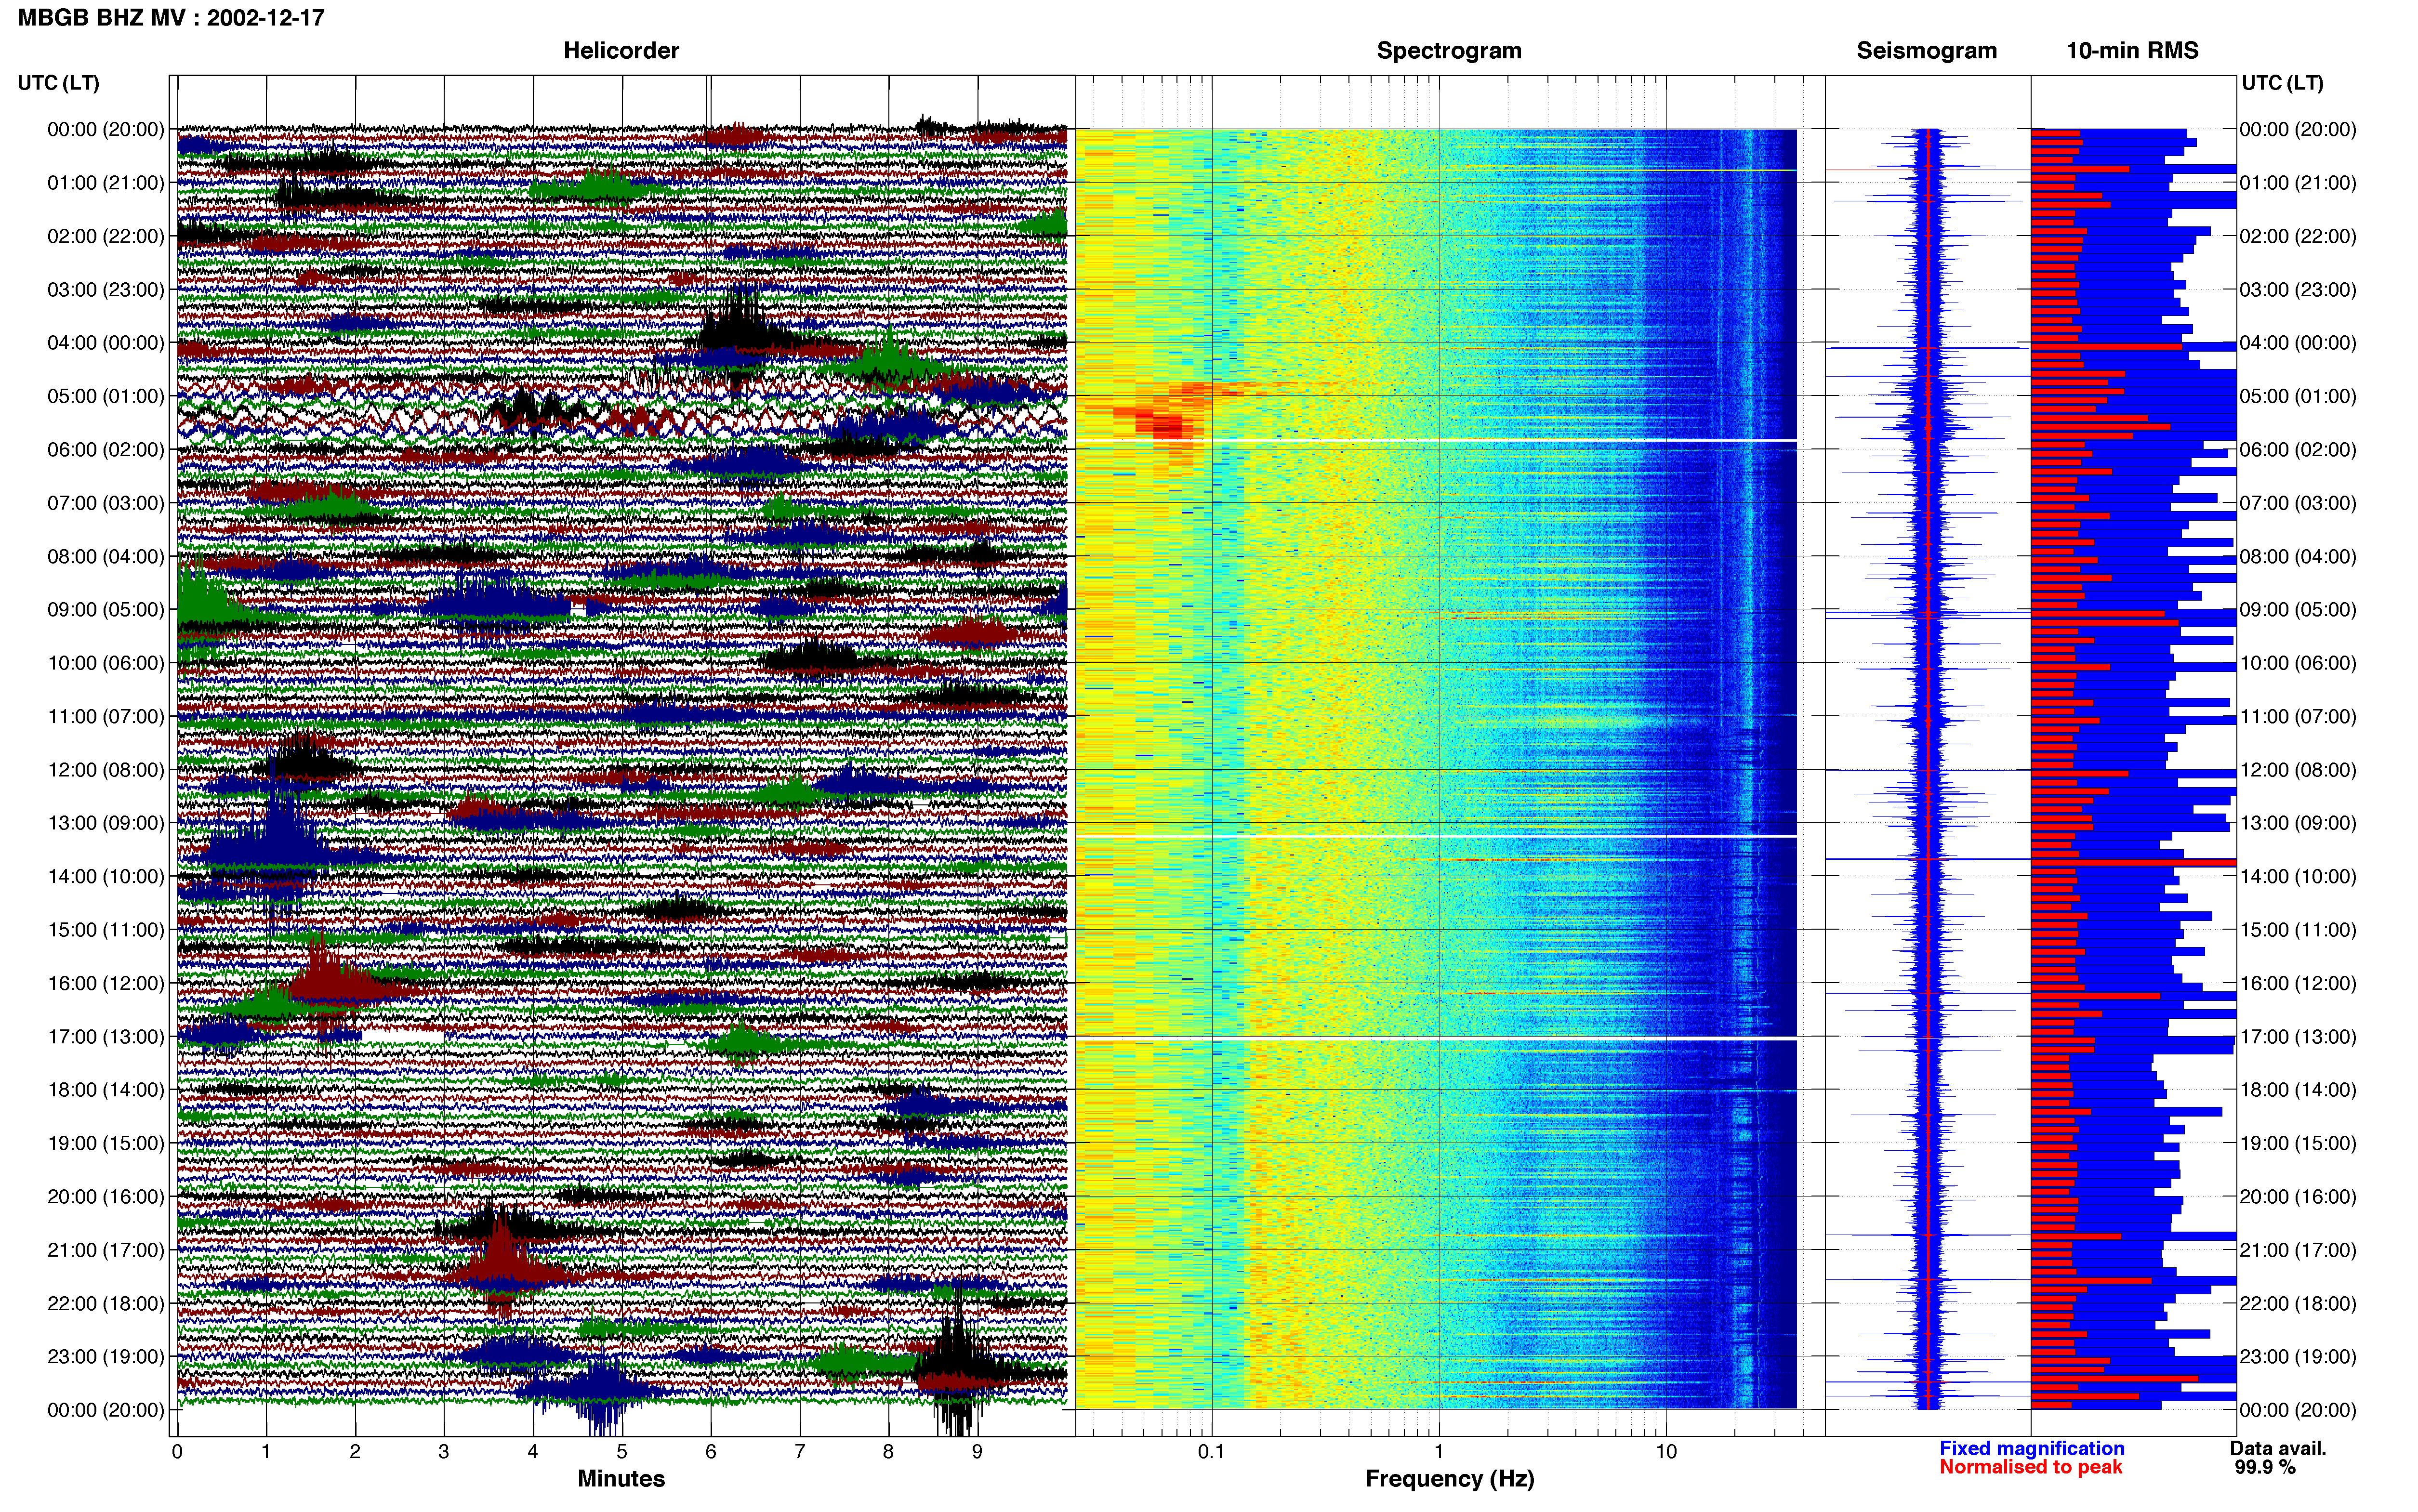Click RMS-side time label '20:00 (16:00)'
Viewport: 2418px width, 1512px height.
pos(2298,1197)
